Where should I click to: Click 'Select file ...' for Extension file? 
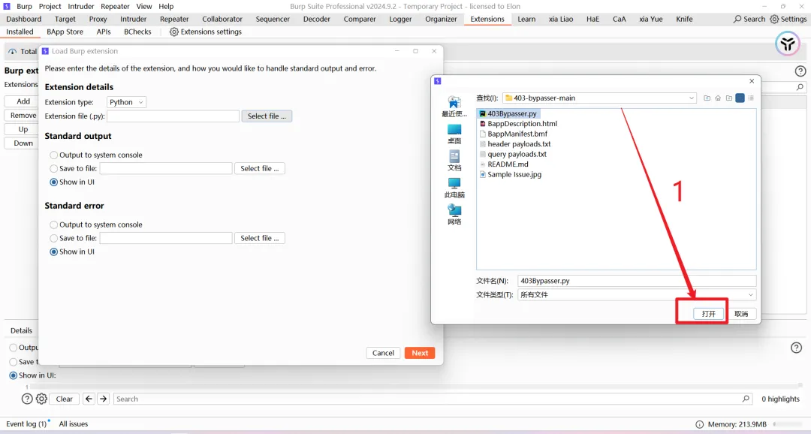coord(267,116)
